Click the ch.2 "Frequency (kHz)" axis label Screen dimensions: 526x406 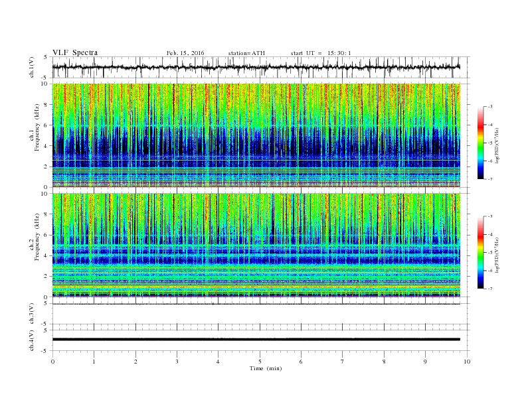click(x=37, y=236)
